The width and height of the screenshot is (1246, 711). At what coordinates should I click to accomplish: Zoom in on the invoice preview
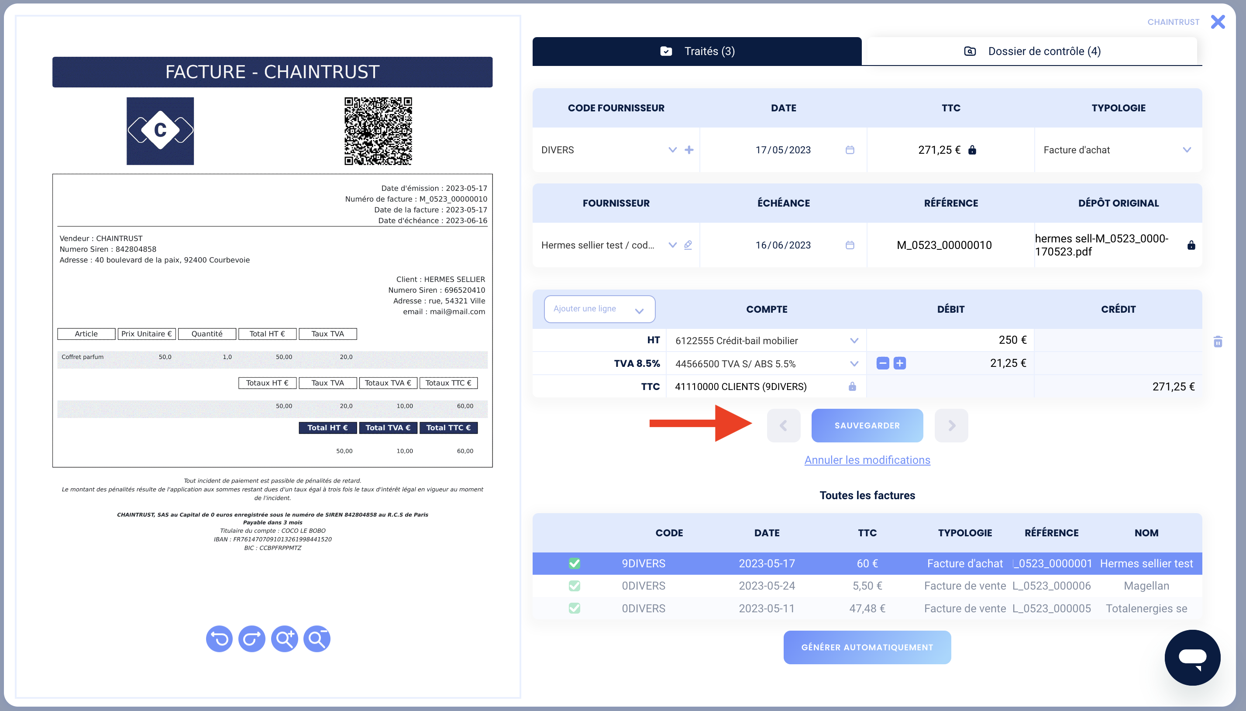pyautogui.click(x=285, y=638)
